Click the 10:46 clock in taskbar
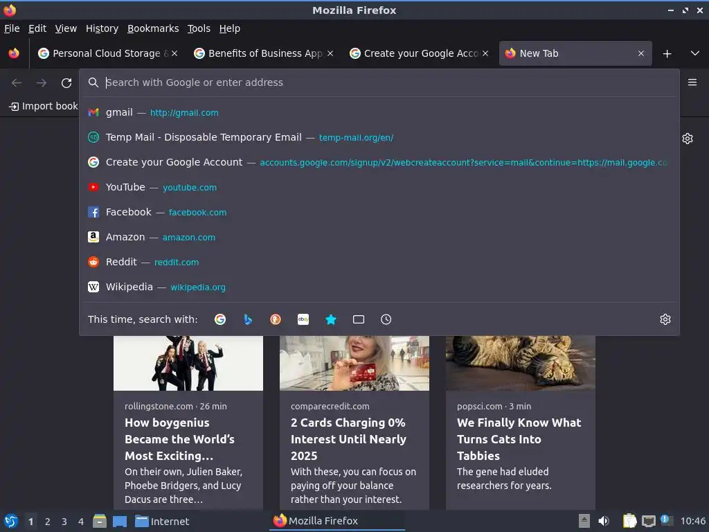The width and height of the screenshot is (709, 532). 692,521
